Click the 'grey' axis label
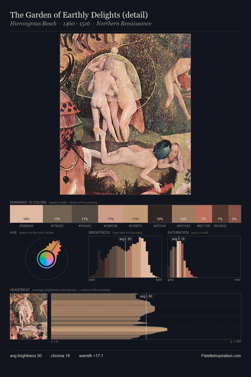The image size is (251, 377). (x=171, y=279)
